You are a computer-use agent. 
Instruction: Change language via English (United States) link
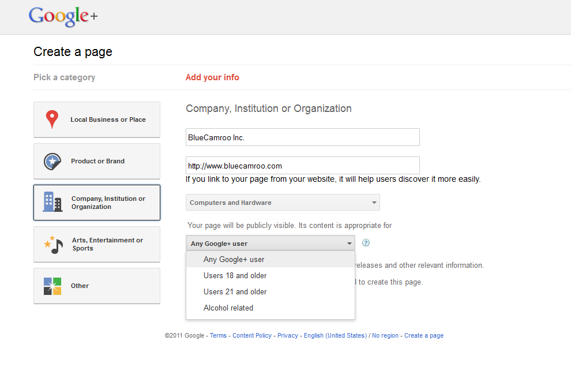(335, 335)
